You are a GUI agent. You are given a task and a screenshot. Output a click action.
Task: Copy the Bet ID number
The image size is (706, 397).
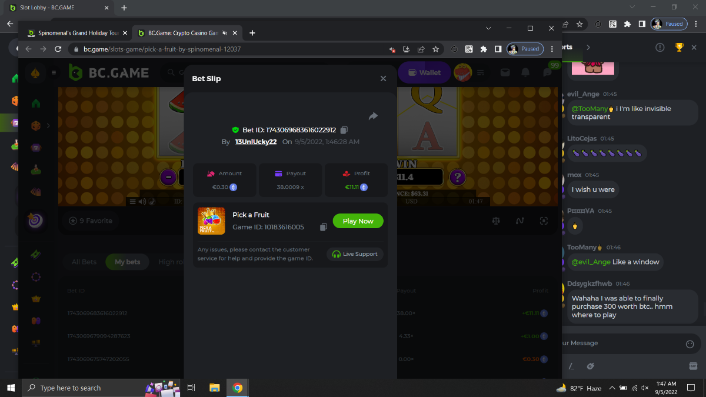tap(344, 130)
